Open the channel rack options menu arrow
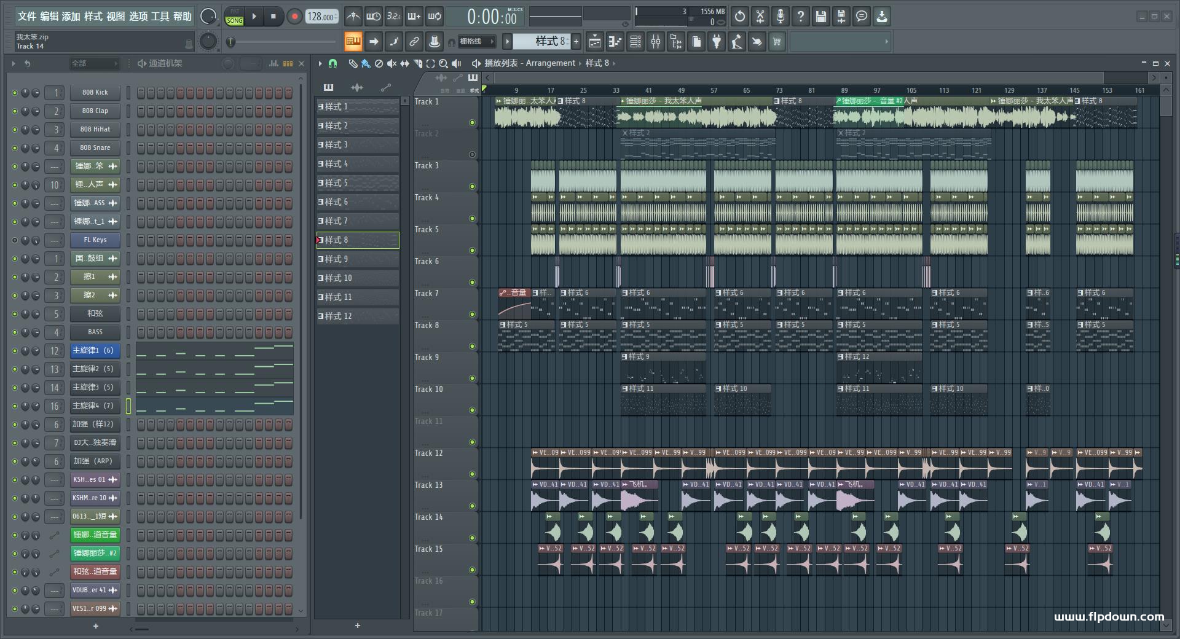Image resolution: width=1180 pixels, height=639 pixels. point(13,63)
